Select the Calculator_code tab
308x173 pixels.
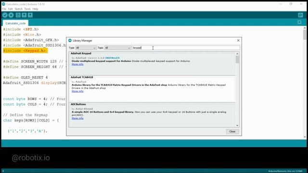15,23
